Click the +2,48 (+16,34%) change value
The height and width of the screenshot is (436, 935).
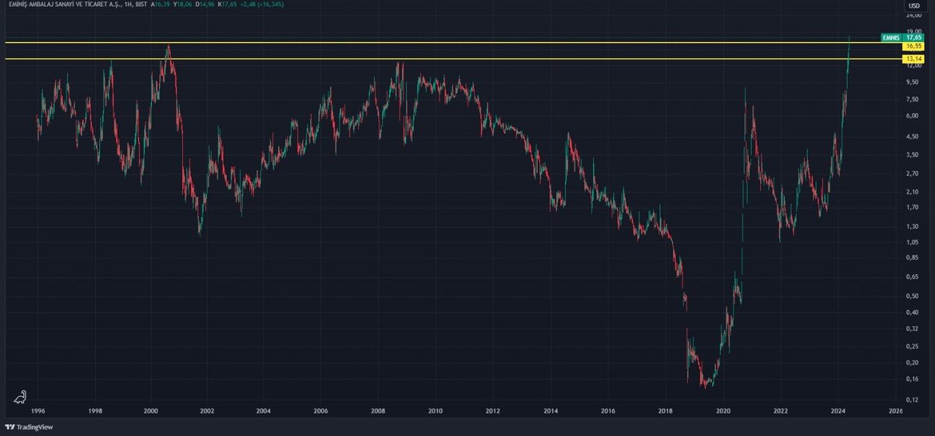point(262,5)
